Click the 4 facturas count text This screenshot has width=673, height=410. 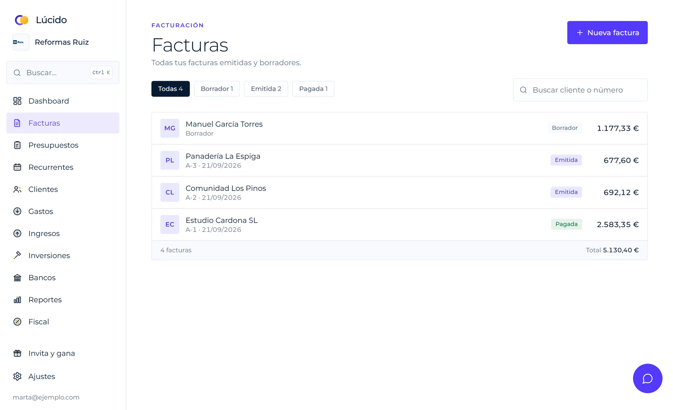coord(176,250)
